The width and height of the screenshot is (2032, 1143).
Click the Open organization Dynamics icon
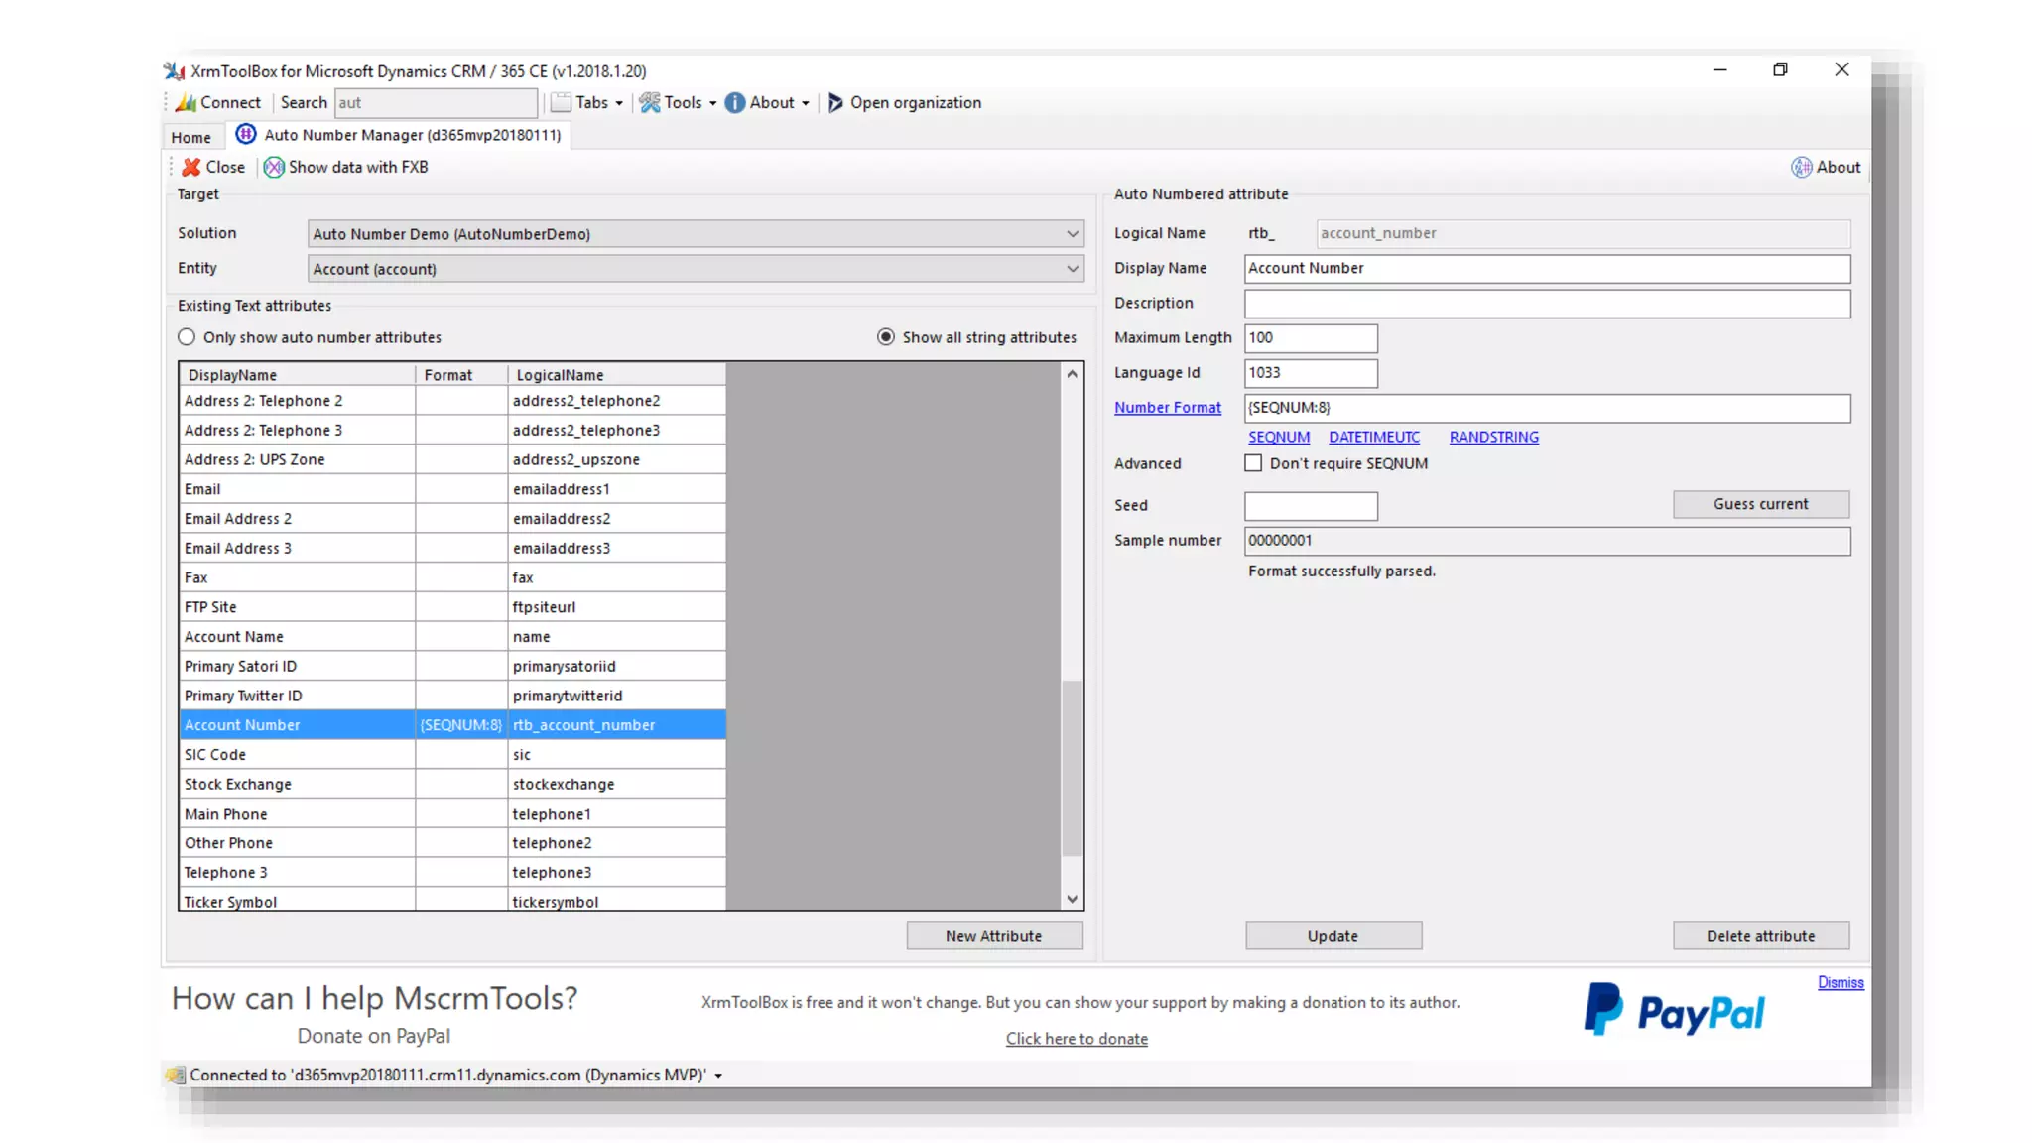tap(835, 102)
